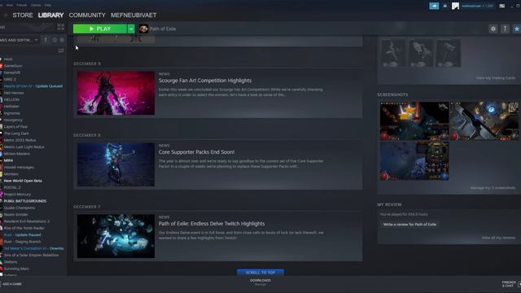Open the Manage my screenshots link
The height and width of the screenshot is (293, 521).
[x=493, y=188]
